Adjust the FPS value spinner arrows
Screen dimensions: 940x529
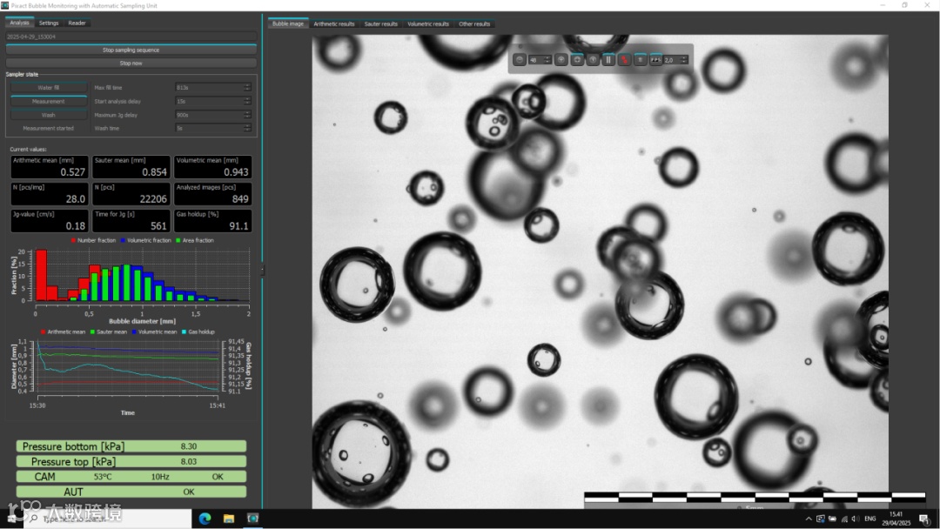click(684, 60)
